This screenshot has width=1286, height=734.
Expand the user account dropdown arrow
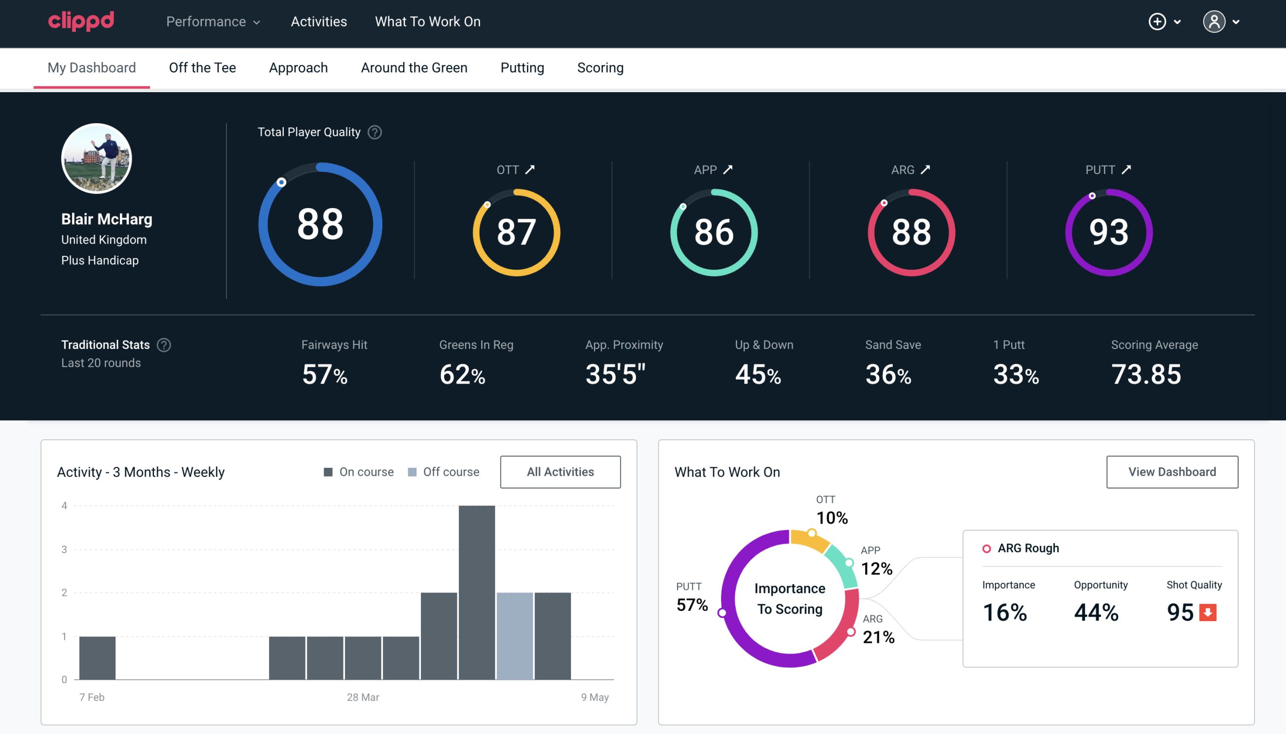[x=1237, y=22]
